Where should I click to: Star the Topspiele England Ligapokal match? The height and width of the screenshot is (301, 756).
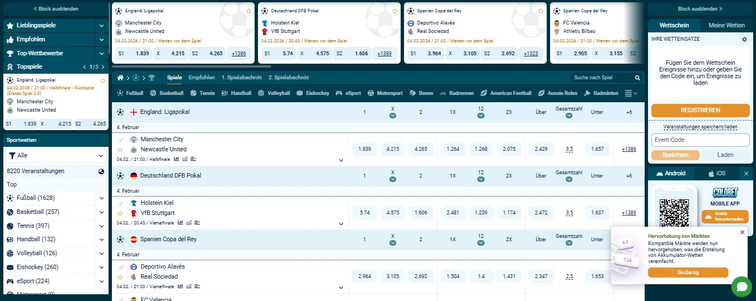click(x=102, y=80)
